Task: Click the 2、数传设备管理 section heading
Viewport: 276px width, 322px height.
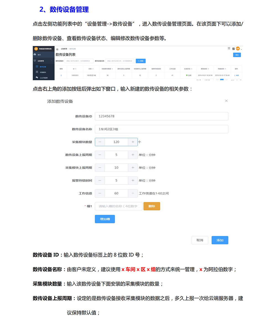Action: (x=64, y=9)
